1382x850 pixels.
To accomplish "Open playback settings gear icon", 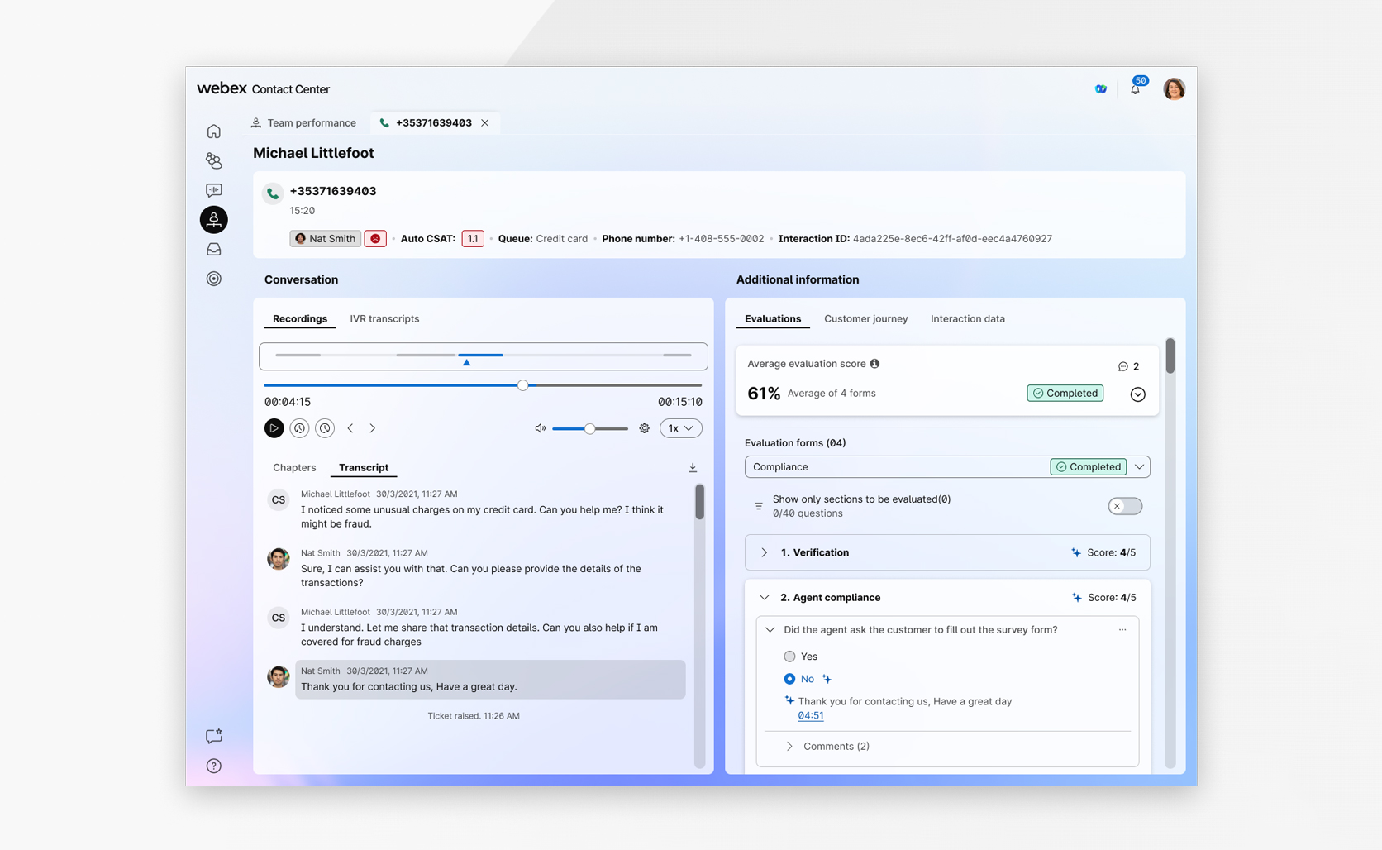I will (644, 428).
